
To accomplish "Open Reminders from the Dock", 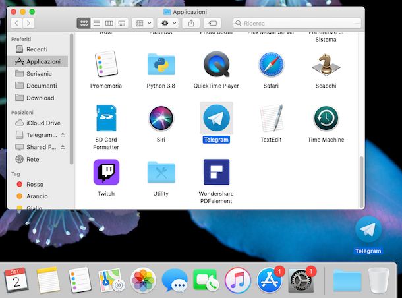I will tap(80, 280).
